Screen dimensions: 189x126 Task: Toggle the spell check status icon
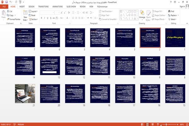[14, 124]
